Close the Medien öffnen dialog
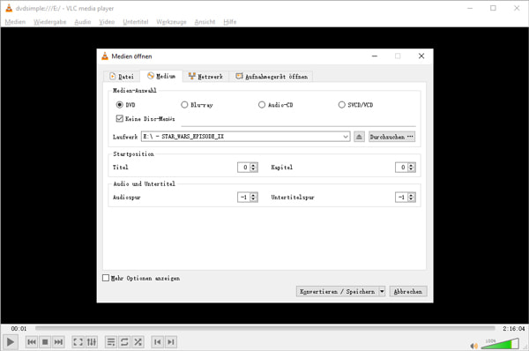 421,56
